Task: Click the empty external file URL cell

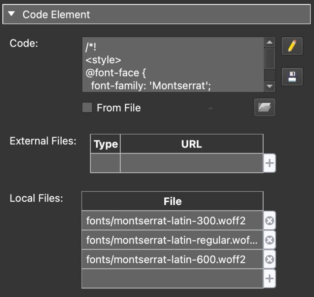Action: coord(191,163)
